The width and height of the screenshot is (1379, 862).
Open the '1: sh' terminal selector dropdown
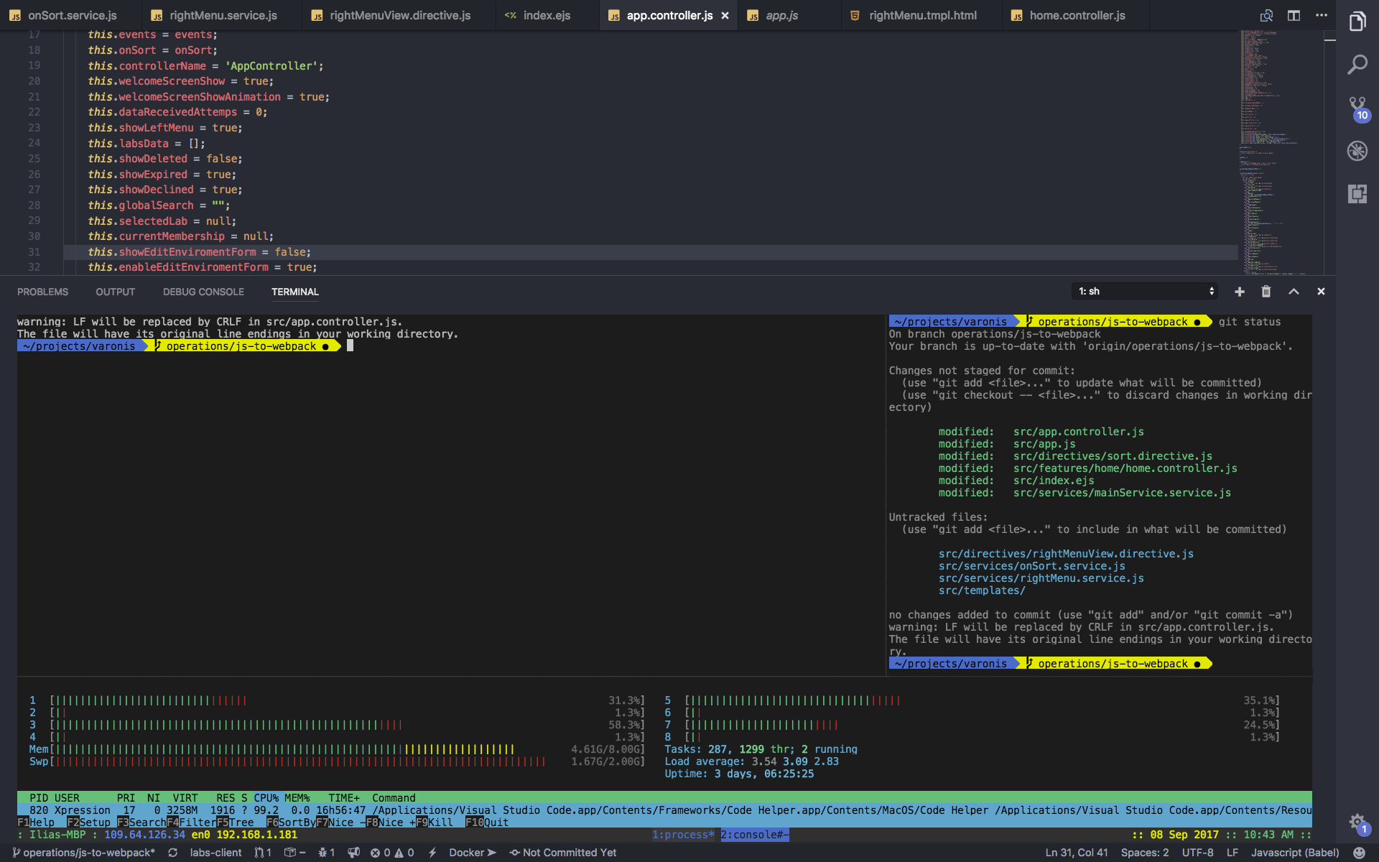1143,292
